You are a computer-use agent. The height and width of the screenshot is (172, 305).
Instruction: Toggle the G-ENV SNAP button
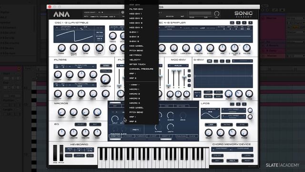pyautogui.click(x=218, y=97)
